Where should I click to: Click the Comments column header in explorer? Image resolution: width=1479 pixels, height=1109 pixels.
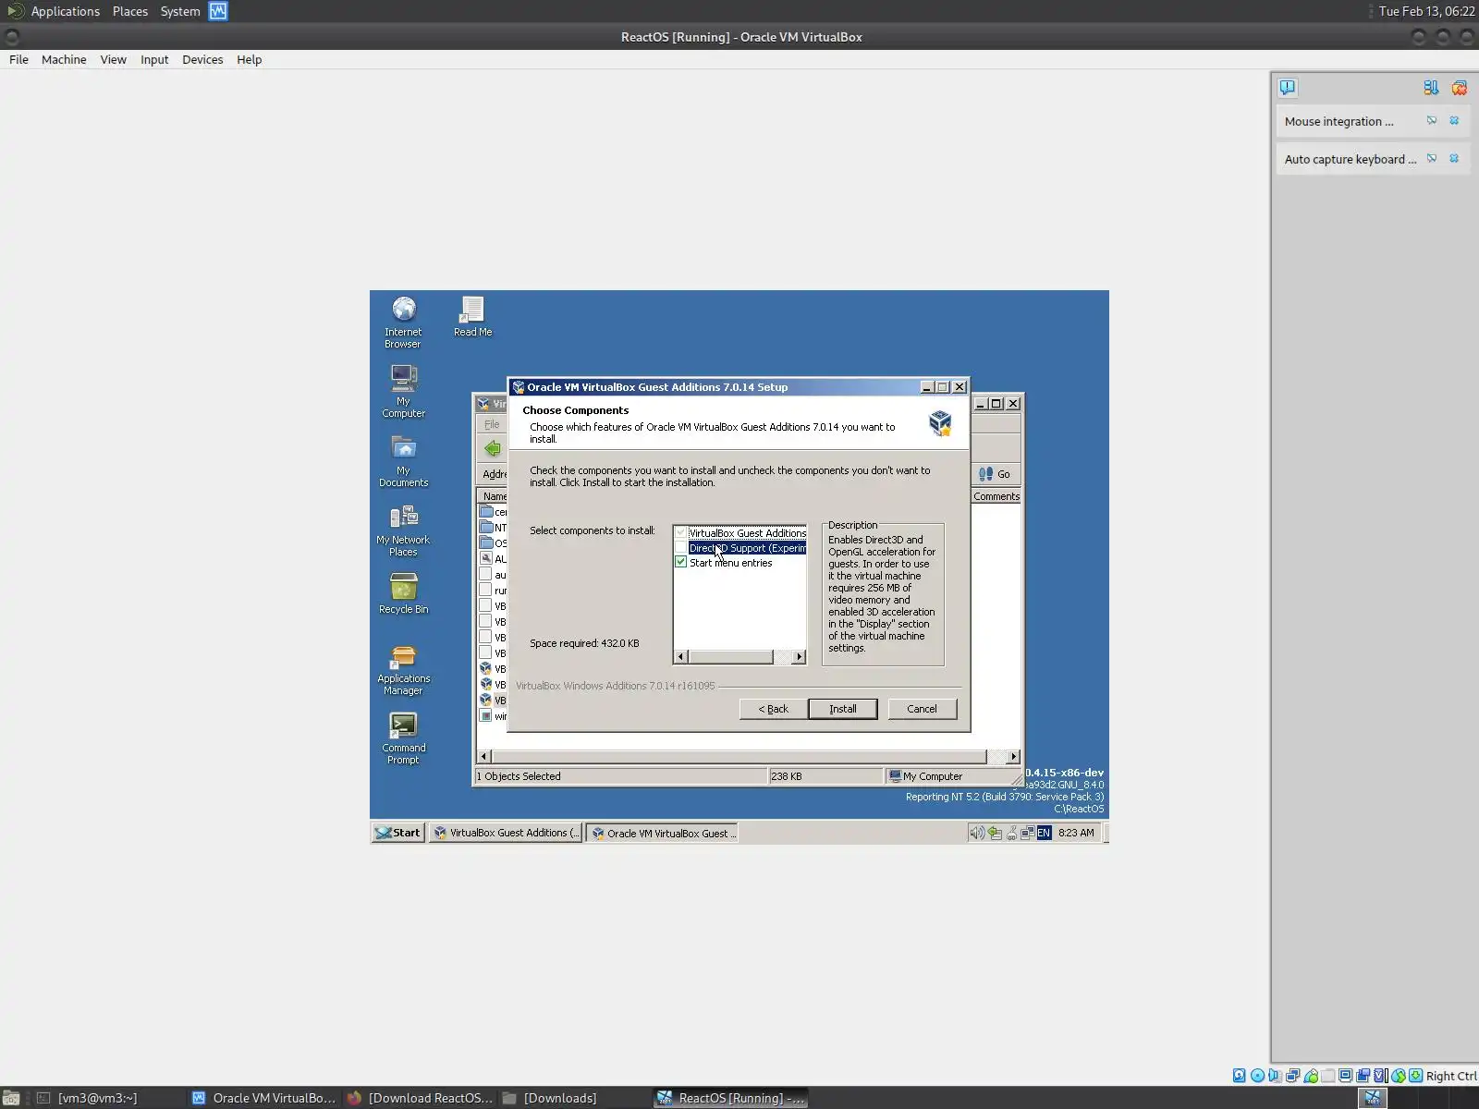[x=996, y=496]
